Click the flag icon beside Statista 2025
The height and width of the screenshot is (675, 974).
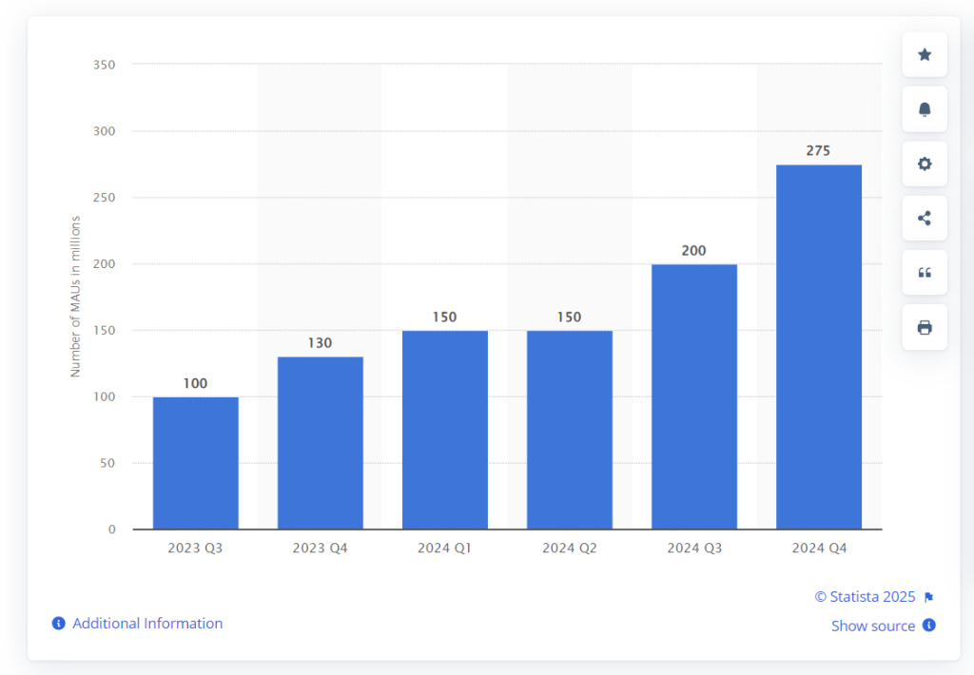pos(928,598)
